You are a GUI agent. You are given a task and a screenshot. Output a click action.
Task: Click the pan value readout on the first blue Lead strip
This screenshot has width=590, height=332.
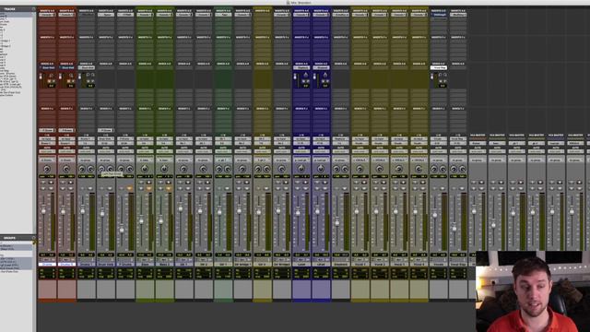[x=301, y=176]
